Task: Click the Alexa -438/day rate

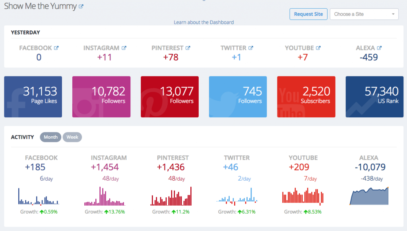Action: coord(372,179)
